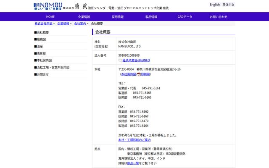This screenshot has width=269, height=168.
Task: Click the fax number 045-791-6164
Action: [x=139, y=126]
